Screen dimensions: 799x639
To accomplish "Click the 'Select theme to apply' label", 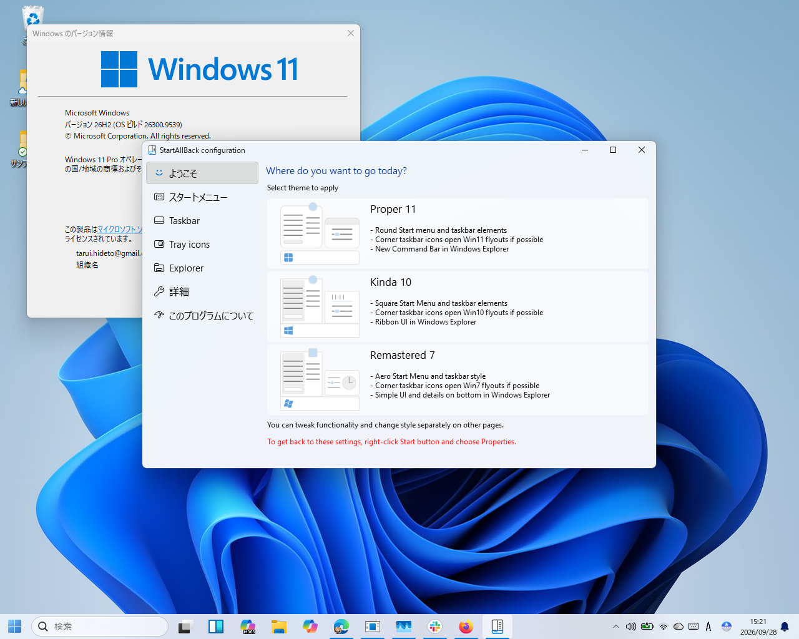I will (x=303, y=188).
